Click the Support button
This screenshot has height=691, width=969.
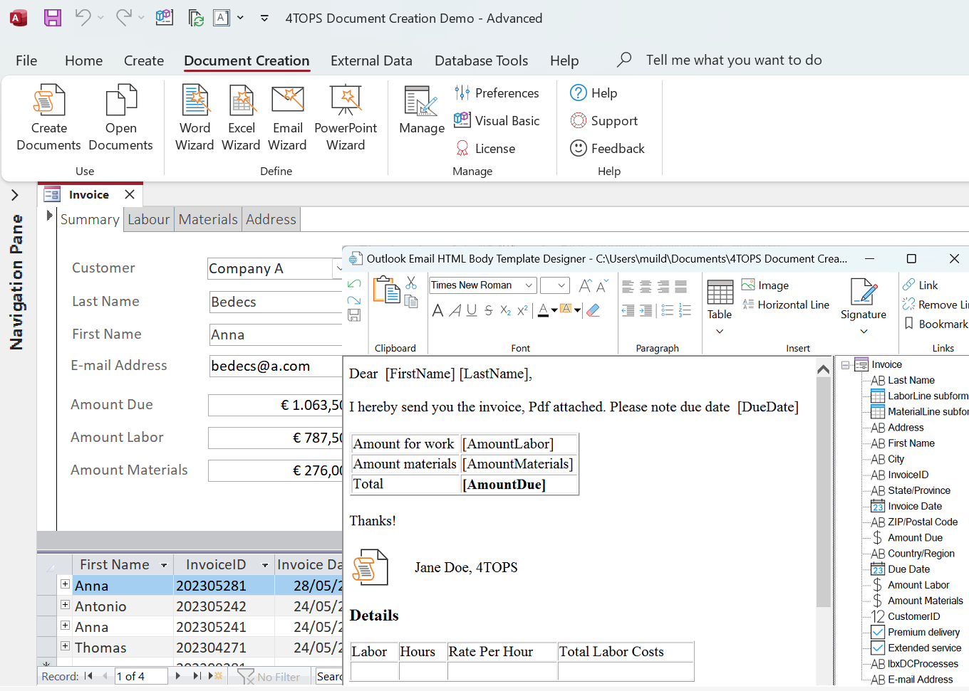[603, 121]
